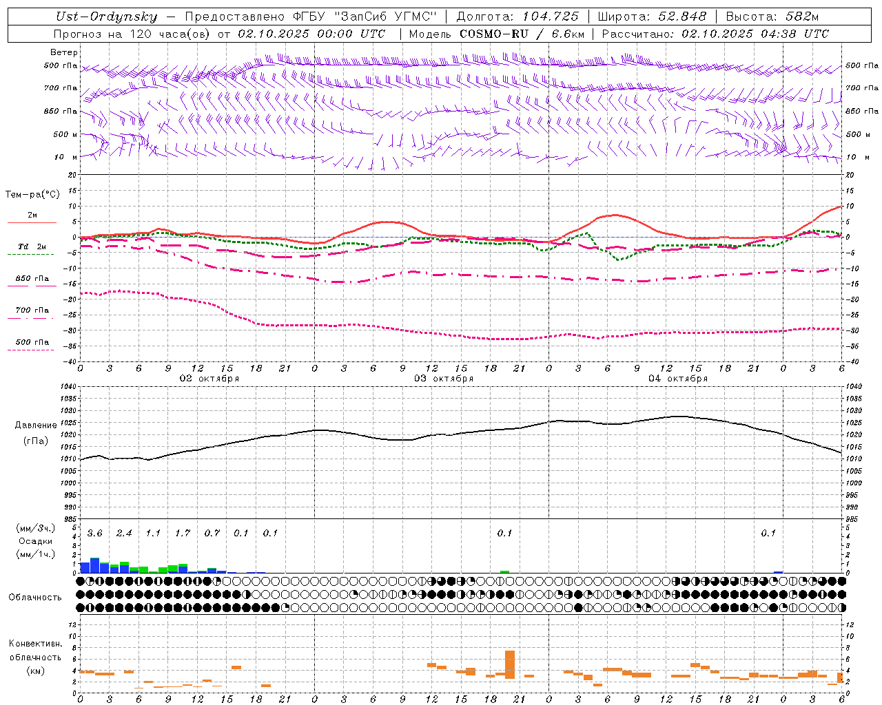
Task: Click the dotted pink line sample under legend '500 гПа'
Action: pos(31,350)
